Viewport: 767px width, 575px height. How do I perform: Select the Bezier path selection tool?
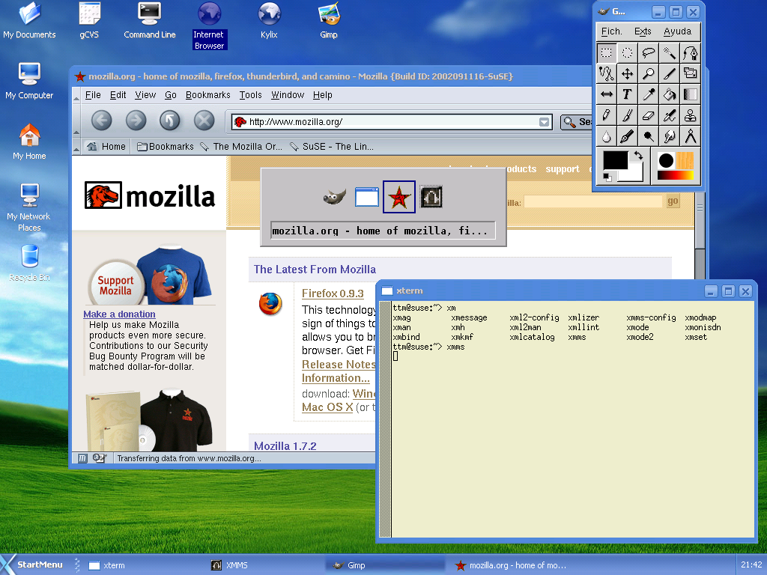(x=690, y=53)
